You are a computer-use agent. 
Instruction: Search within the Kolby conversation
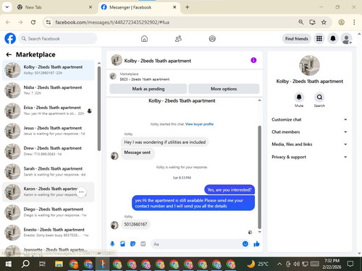click(x=319, y=98)
